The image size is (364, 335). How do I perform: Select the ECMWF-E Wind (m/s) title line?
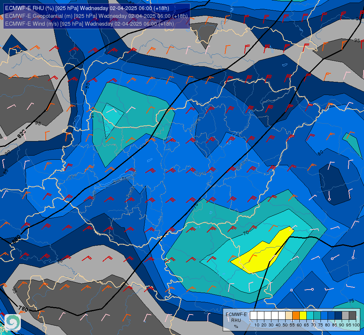(89, 24)
